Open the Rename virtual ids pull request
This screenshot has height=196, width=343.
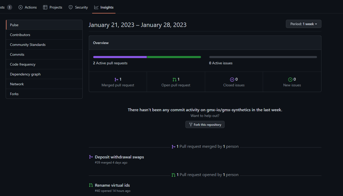coord(112,185)
